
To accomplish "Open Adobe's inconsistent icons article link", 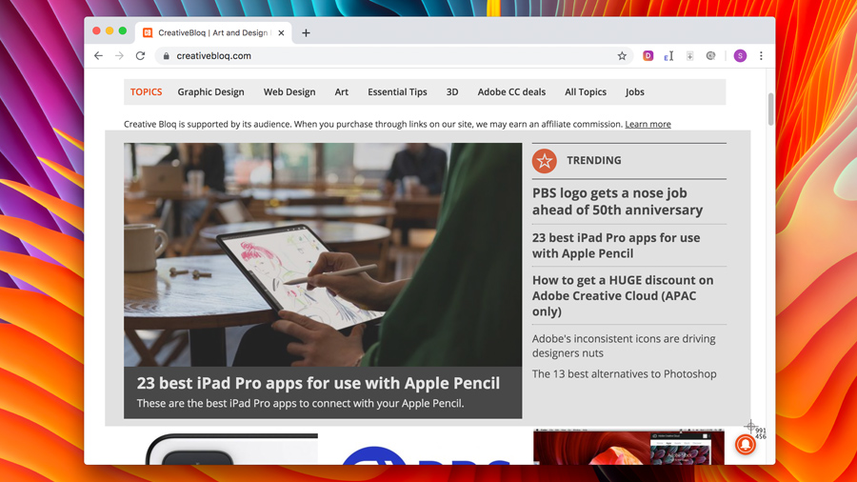I will 624,346.
